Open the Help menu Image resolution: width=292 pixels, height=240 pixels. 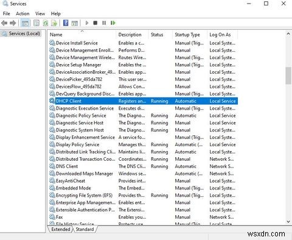pos(56,13)
